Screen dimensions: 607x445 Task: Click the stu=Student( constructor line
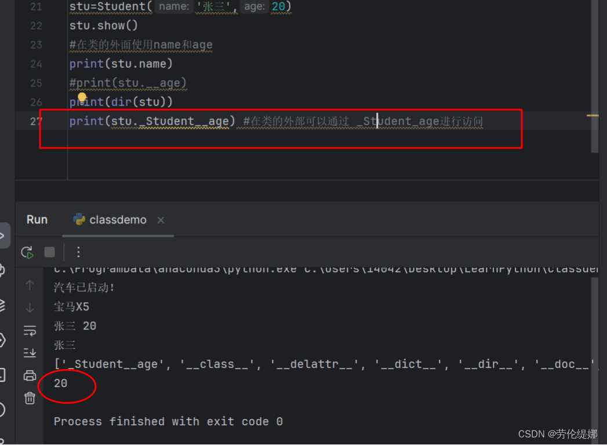pos(180,6)
